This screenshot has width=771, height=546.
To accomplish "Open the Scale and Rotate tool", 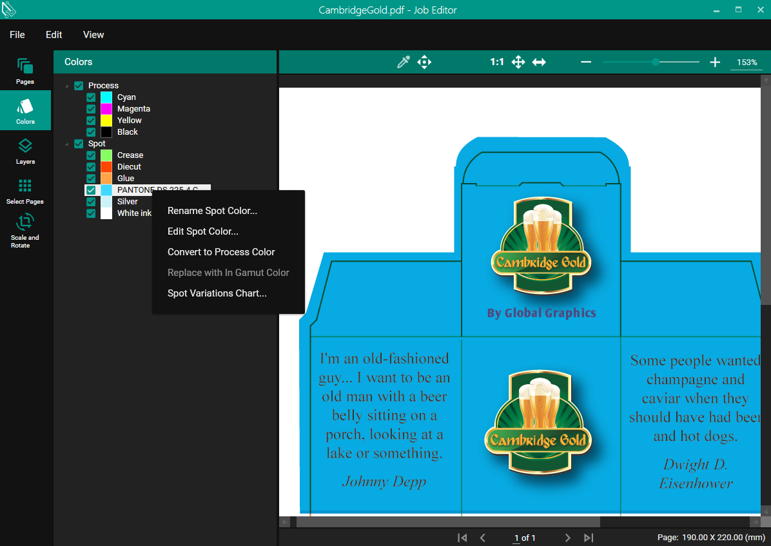I will point(25,230).
